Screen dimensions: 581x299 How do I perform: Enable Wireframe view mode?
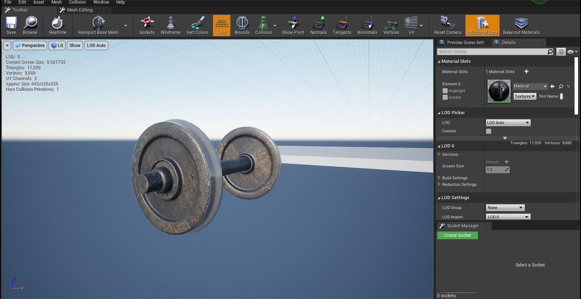tap(171, 26)
